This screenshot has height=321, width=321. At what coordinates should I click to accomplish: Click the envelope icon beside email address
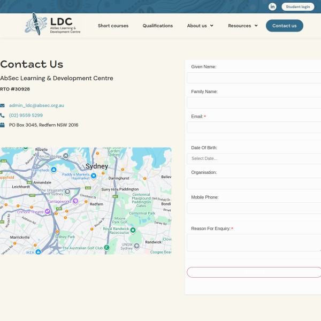click(3, 105)
